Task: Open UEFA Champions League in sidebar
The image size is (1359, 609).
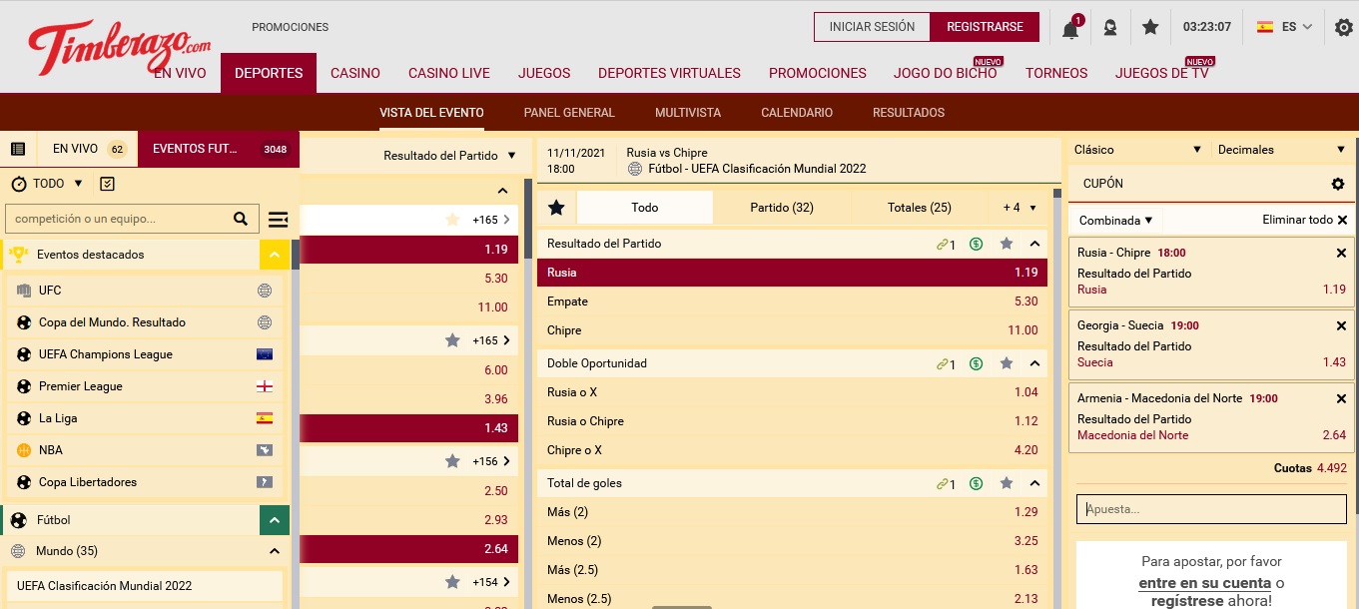Action: tap(145, 354)
